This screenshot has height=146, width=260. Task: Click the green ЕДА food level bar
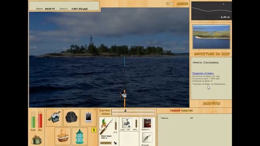[x=33, y=120]
